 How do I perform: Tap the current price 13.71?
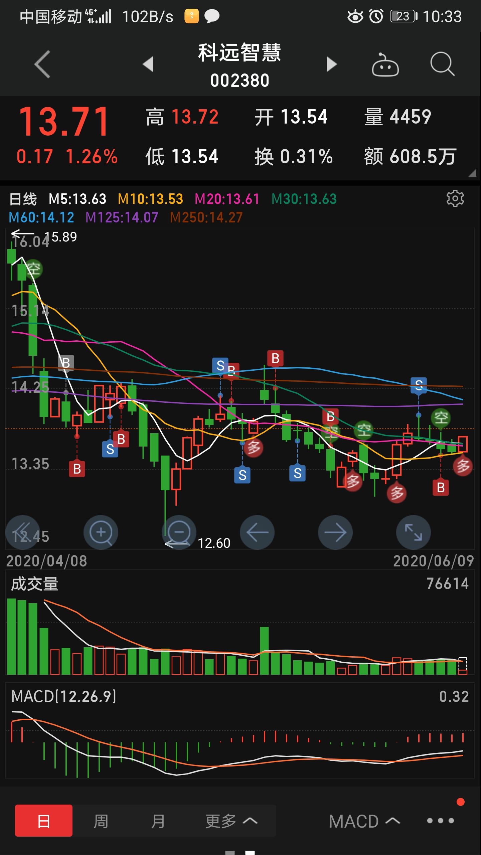[x=64, y=122]
